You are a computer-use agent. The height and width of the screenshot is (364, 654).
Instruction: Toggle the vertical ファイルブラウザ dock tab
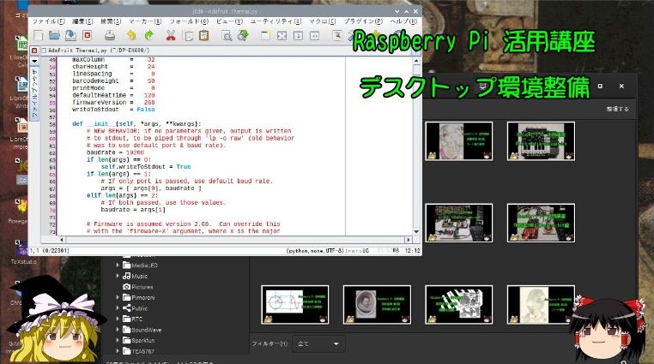click(34, 93)
